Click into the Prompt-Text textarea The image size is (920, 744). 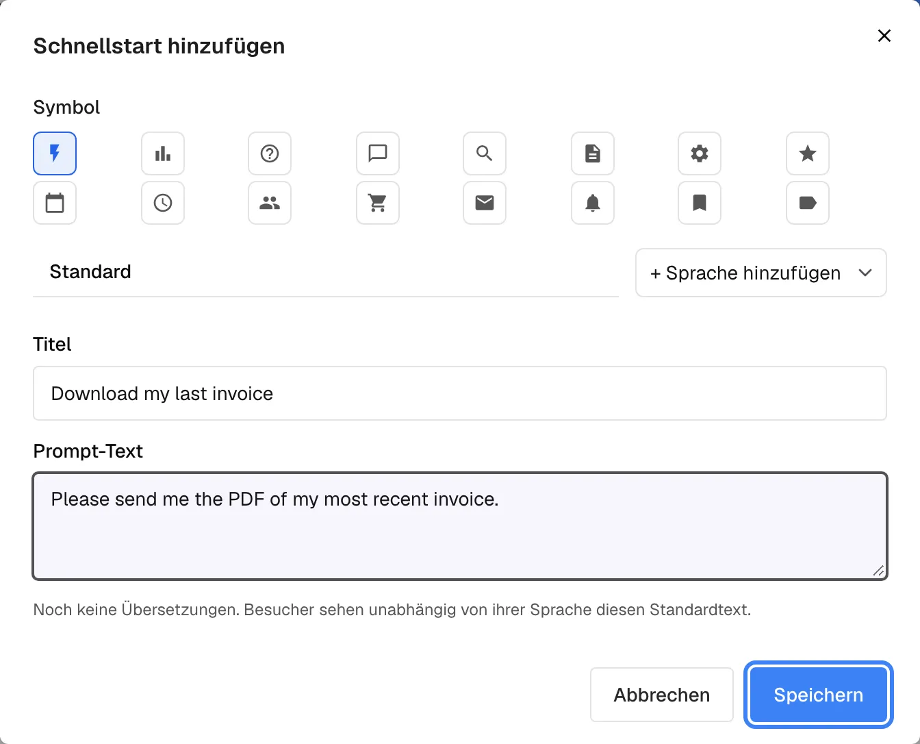[x=460, y=525]
